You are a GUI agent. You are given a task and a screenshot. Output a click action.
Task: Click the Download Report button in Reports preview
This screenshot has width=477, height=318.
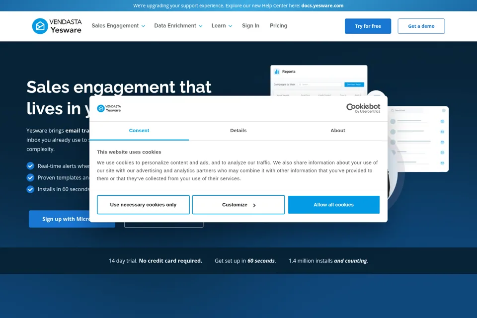[354, 84]
